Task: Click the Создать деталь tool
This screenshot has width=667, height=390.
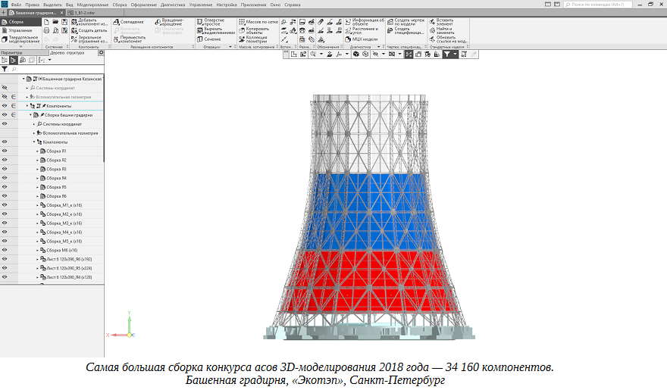Action: point(89,30)
